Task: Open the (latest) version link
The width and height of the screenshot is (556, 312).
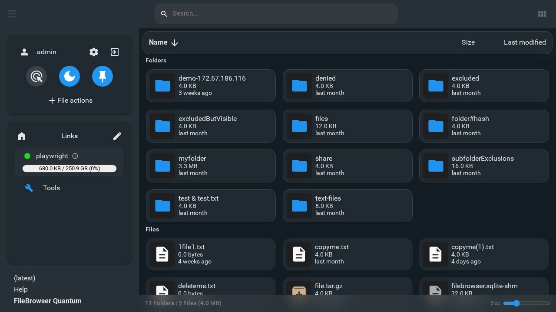Action: click(25, 278)
